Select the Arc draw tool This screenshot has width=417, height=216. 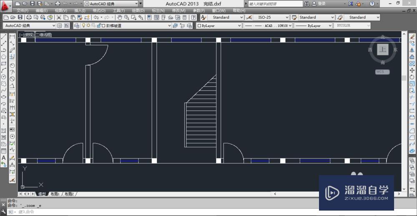pos(4,70)
